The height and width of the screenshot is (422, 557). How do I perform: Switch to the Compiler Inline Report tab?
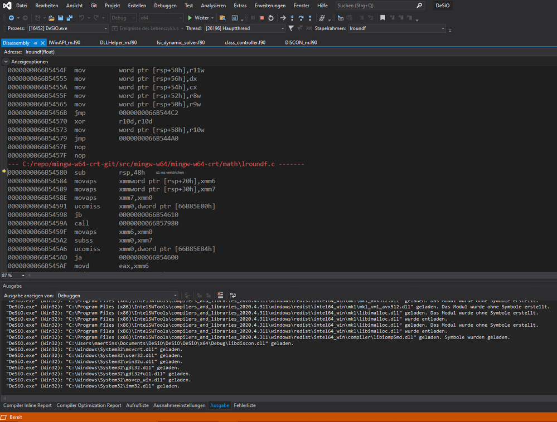[x=27, y=405]
